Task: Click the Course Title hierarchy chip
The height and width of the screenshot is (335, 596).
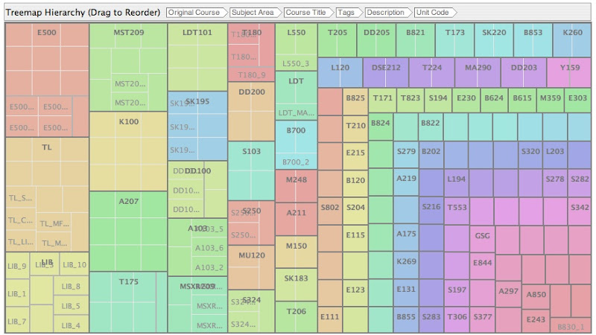Action: click(307, 13)
